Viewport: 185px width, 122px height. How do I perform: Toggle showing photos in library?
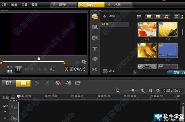158,16
